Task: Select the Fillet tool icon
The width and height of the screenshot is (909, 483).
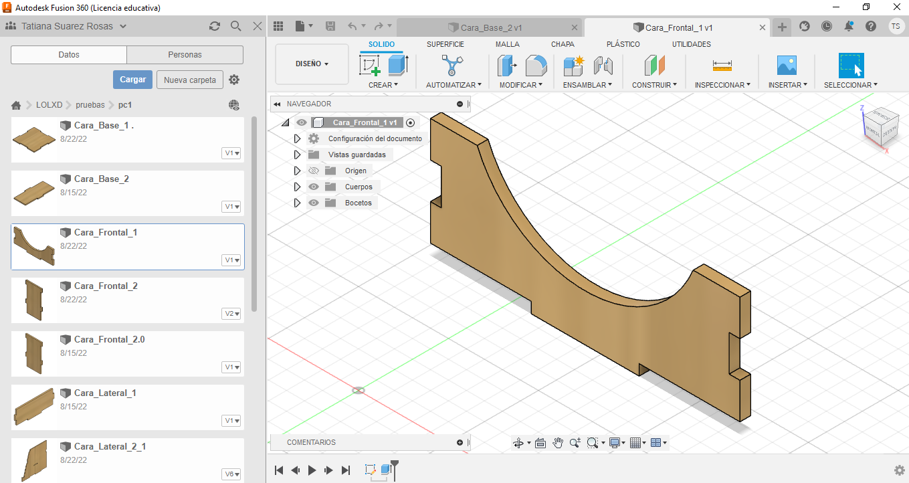Action: pos(536,66)
